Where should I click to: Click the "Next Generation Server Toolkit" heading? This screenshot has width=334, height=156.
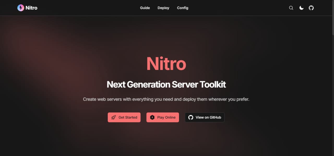[166, 85]
